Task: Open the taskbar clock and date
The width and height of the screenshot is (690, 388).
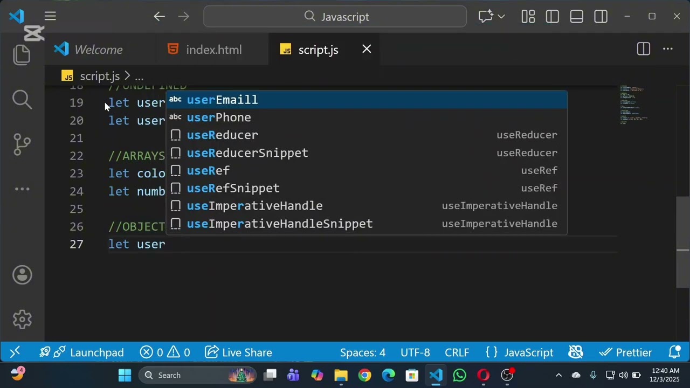Action: 665,375
